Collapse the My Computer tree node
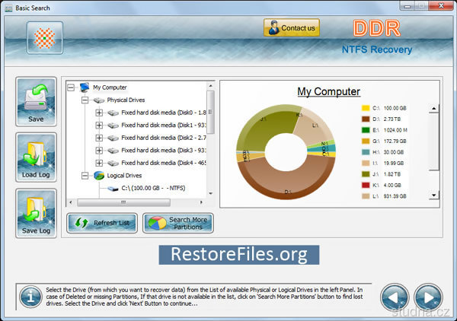Image resolution: width=457 pixels, height=321 pixels. [71, 87]
